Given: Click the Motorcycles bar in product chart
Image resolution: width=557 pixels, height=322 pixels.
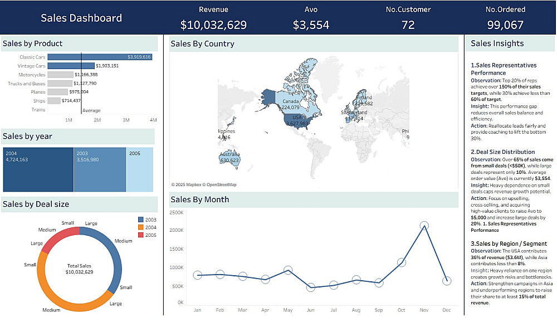Looking at the screenshot, I should tap(60, 75).
